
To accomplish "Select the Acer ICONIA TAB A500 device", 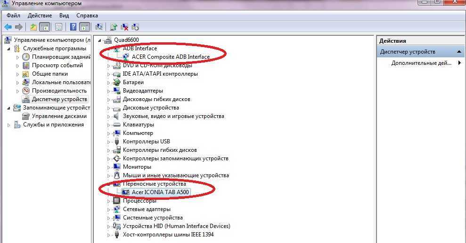I will pyautogui.click(x=160, y=192).
